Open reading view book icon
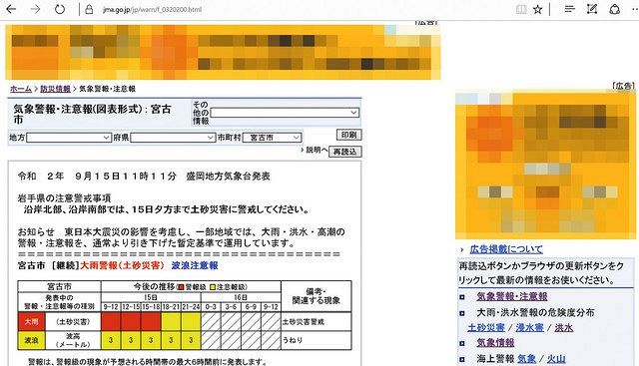The width and height of the screenshot is (639, 366). (521, 9)
